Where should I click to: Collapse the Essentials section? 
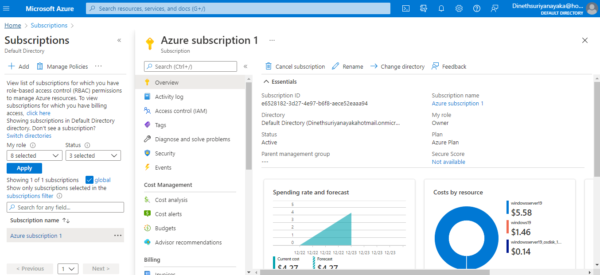[266, 81]
